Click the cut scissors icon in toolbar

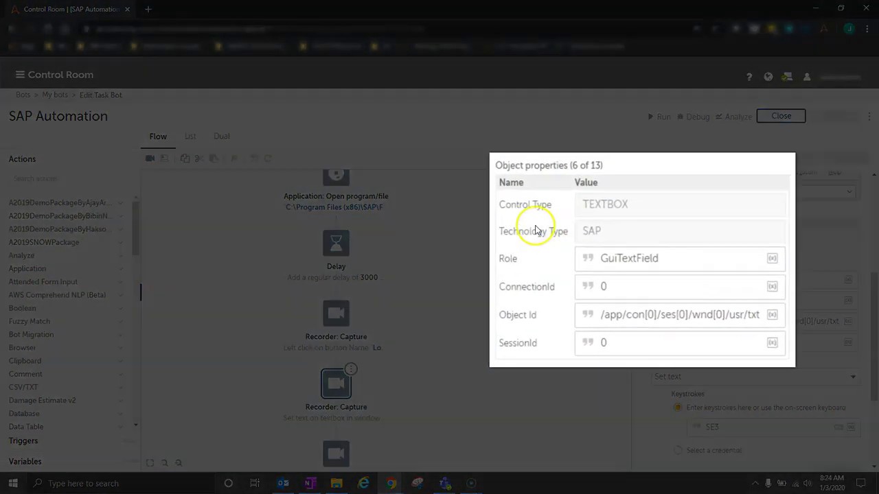(x=199, y=158)
